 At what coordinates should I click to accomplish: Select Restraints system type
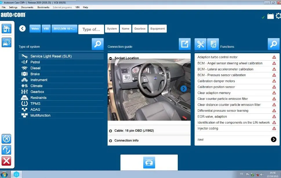tap(61, 98)
